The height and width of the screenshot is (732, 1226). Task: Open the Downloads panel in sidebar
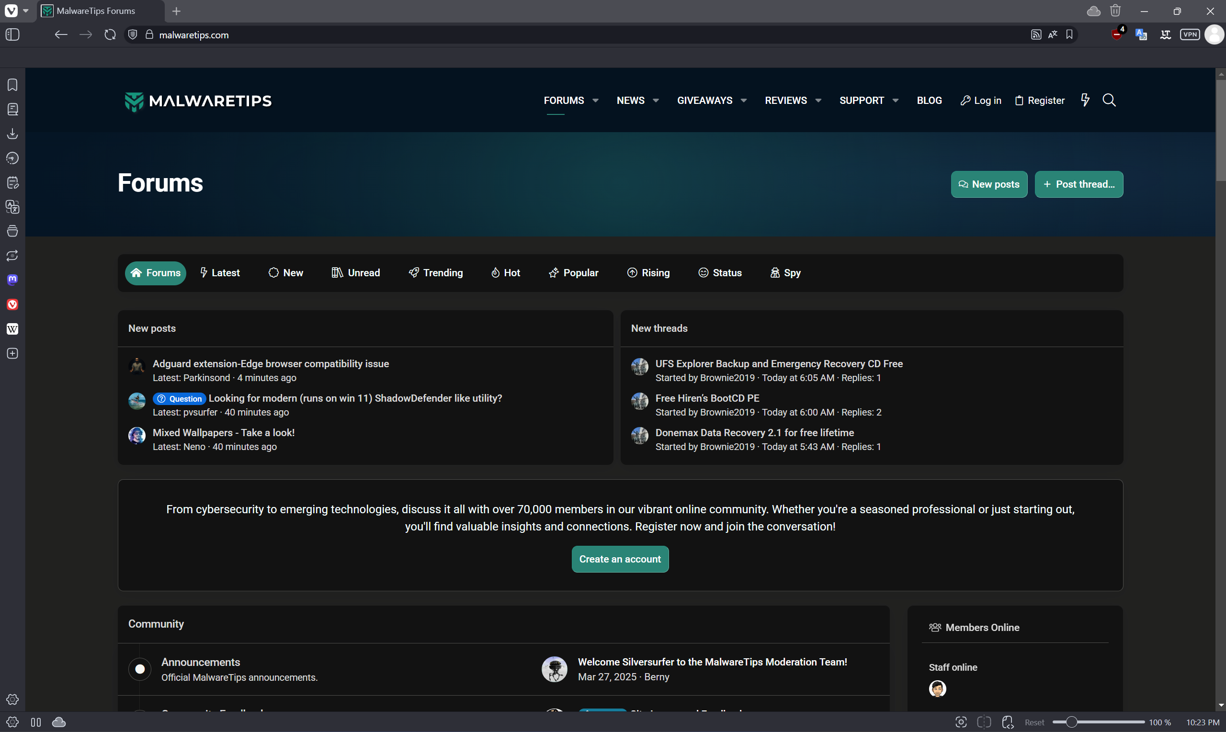click(x=12, y=134)
